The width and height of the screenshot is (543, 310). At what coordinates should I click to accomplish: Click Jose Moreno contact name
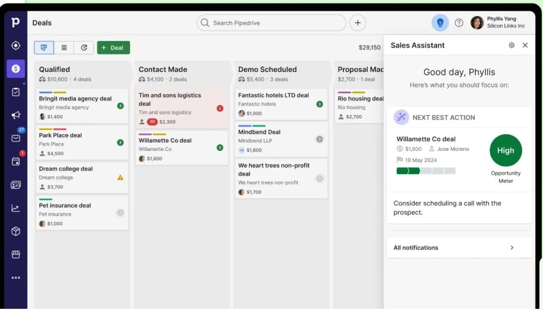click(453, 149)
